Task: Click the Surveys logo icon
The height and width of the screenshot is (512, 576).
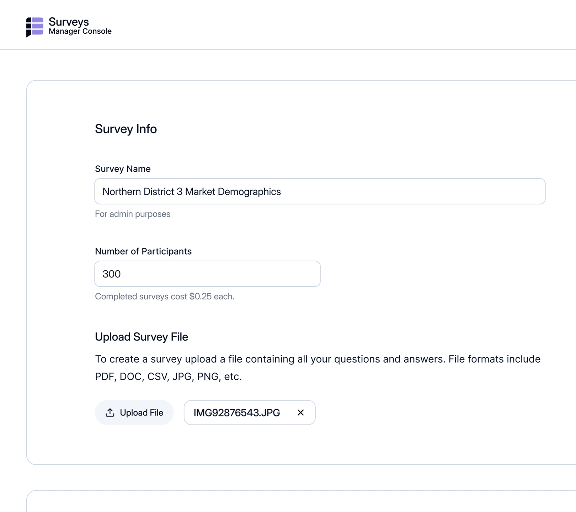Action: pyautogui.click(x=34, y=27)
